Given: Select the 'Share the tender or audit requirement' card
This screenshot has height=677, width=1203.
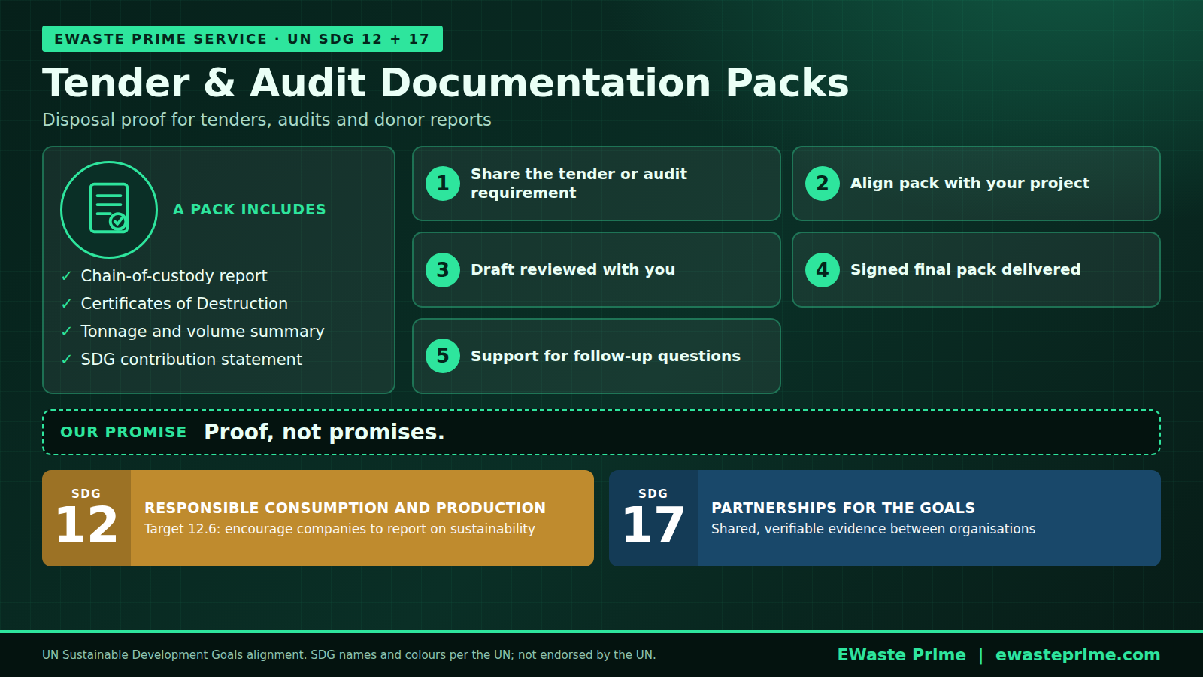Looking at the screenshot, I should 596,184.
